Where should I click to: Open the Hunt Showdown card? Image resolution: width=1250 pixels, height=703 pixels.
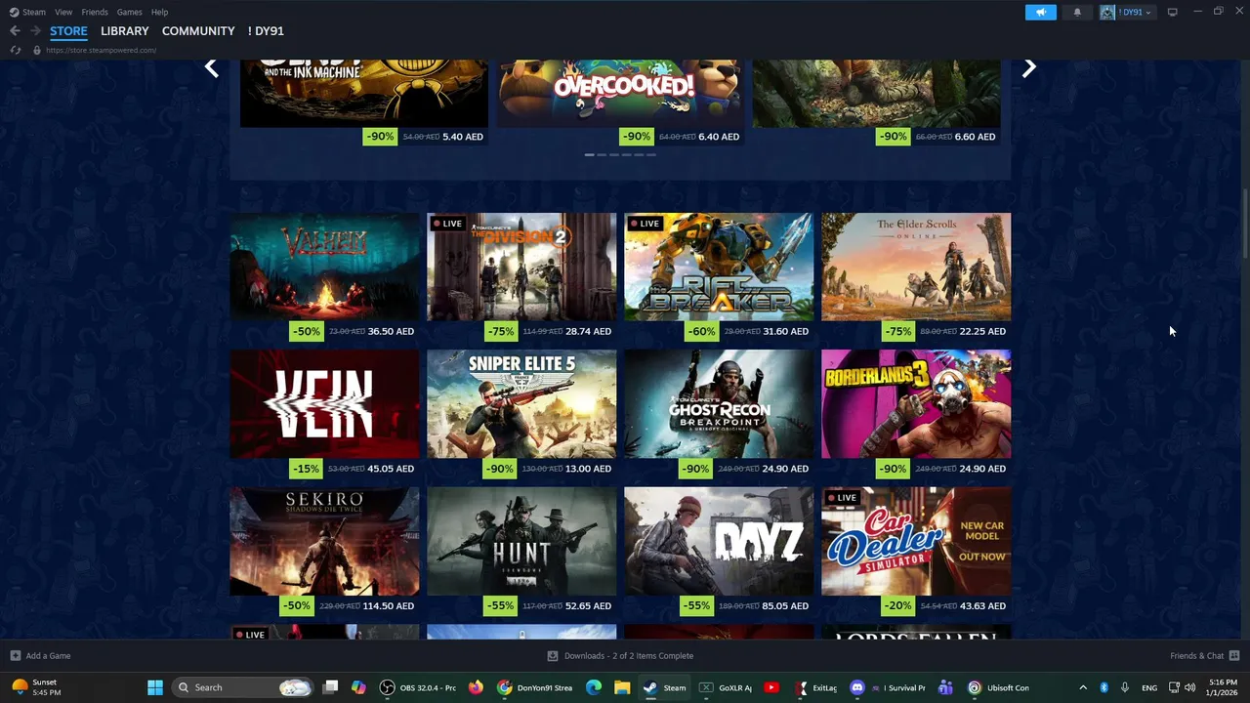(521, 541)
